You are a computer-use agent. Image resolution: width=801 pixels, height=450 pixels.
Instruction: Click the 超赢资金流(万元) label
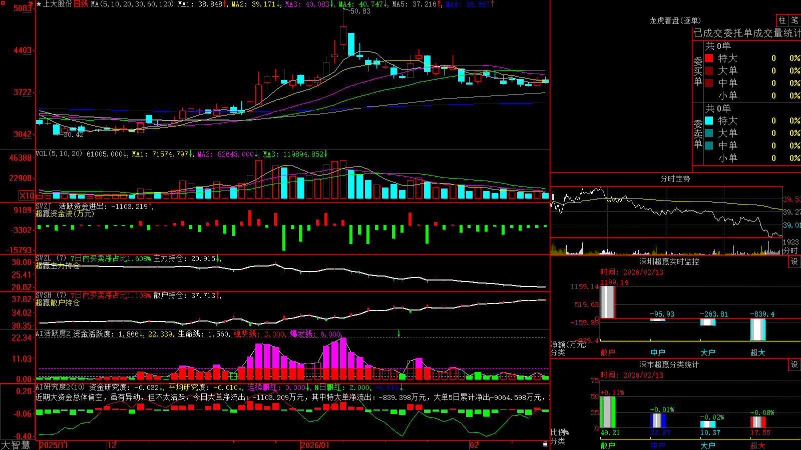[65, 213]
